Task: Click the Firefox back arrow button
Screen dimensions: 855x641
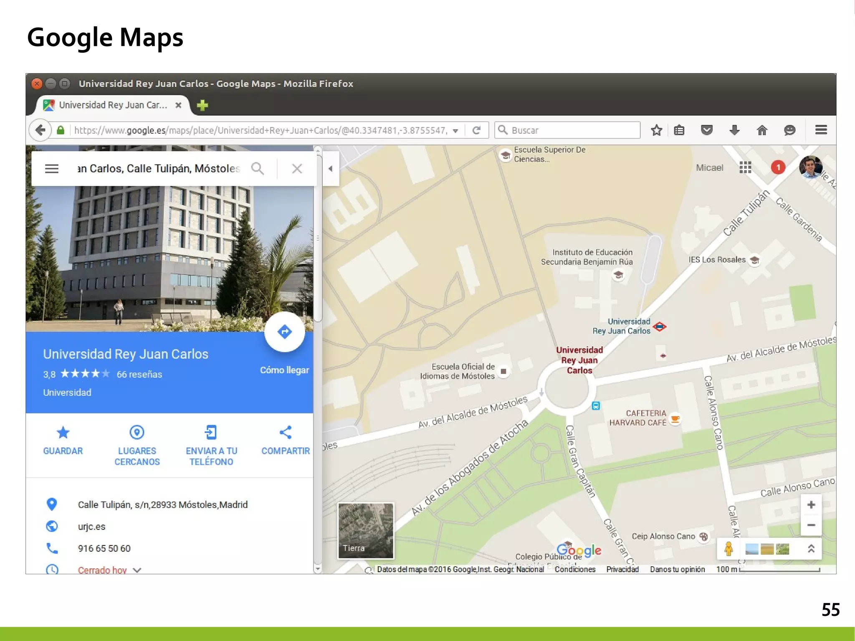Action: [x=40, y=130]
